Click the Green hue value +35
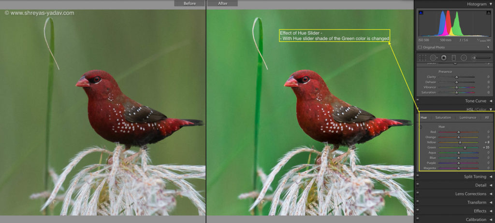The image size is (495, 223). click(x=486, y=148)
